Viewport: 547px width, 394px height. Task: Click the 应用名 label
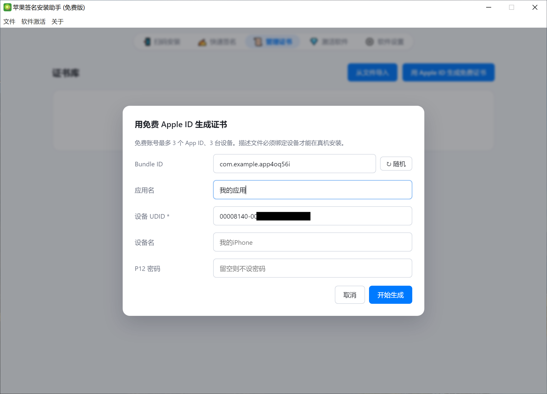point(144,190)
